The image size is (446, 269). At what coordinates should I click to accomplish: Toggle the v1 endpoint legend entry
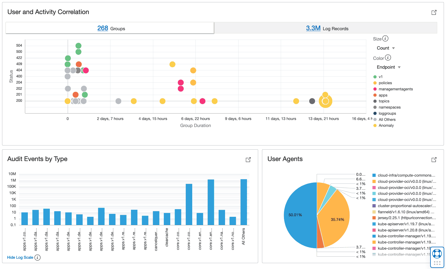pyautogui.click(x=380, y=77)
